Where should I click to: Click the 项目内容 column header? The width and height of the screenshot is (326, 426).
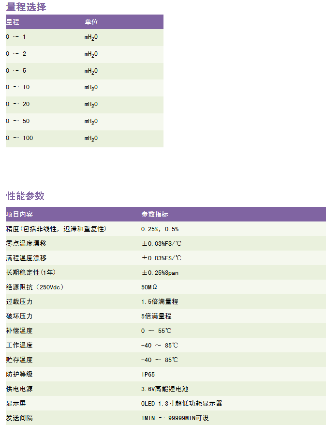[x=19, y=214]
